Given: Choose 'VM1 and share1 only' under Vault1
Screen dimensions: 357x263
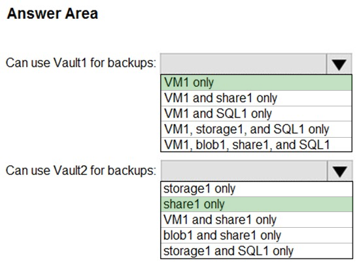Looking at the screenshot, I should point(256,98).
